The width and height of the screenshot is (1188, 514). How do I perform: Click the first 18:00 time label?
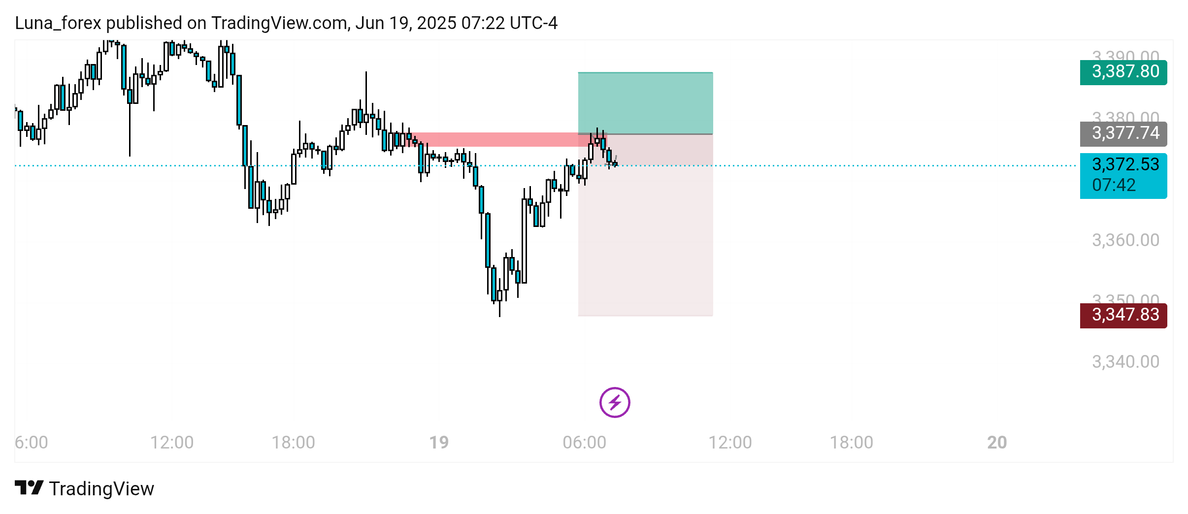[293, 442]
